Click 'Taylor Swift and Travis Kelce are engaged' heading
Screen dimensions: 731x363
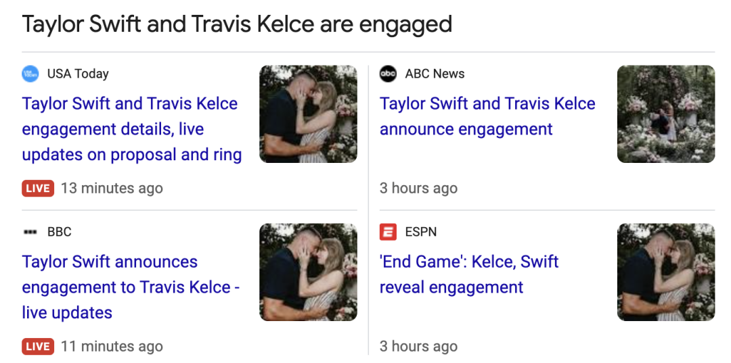(237, 24)
